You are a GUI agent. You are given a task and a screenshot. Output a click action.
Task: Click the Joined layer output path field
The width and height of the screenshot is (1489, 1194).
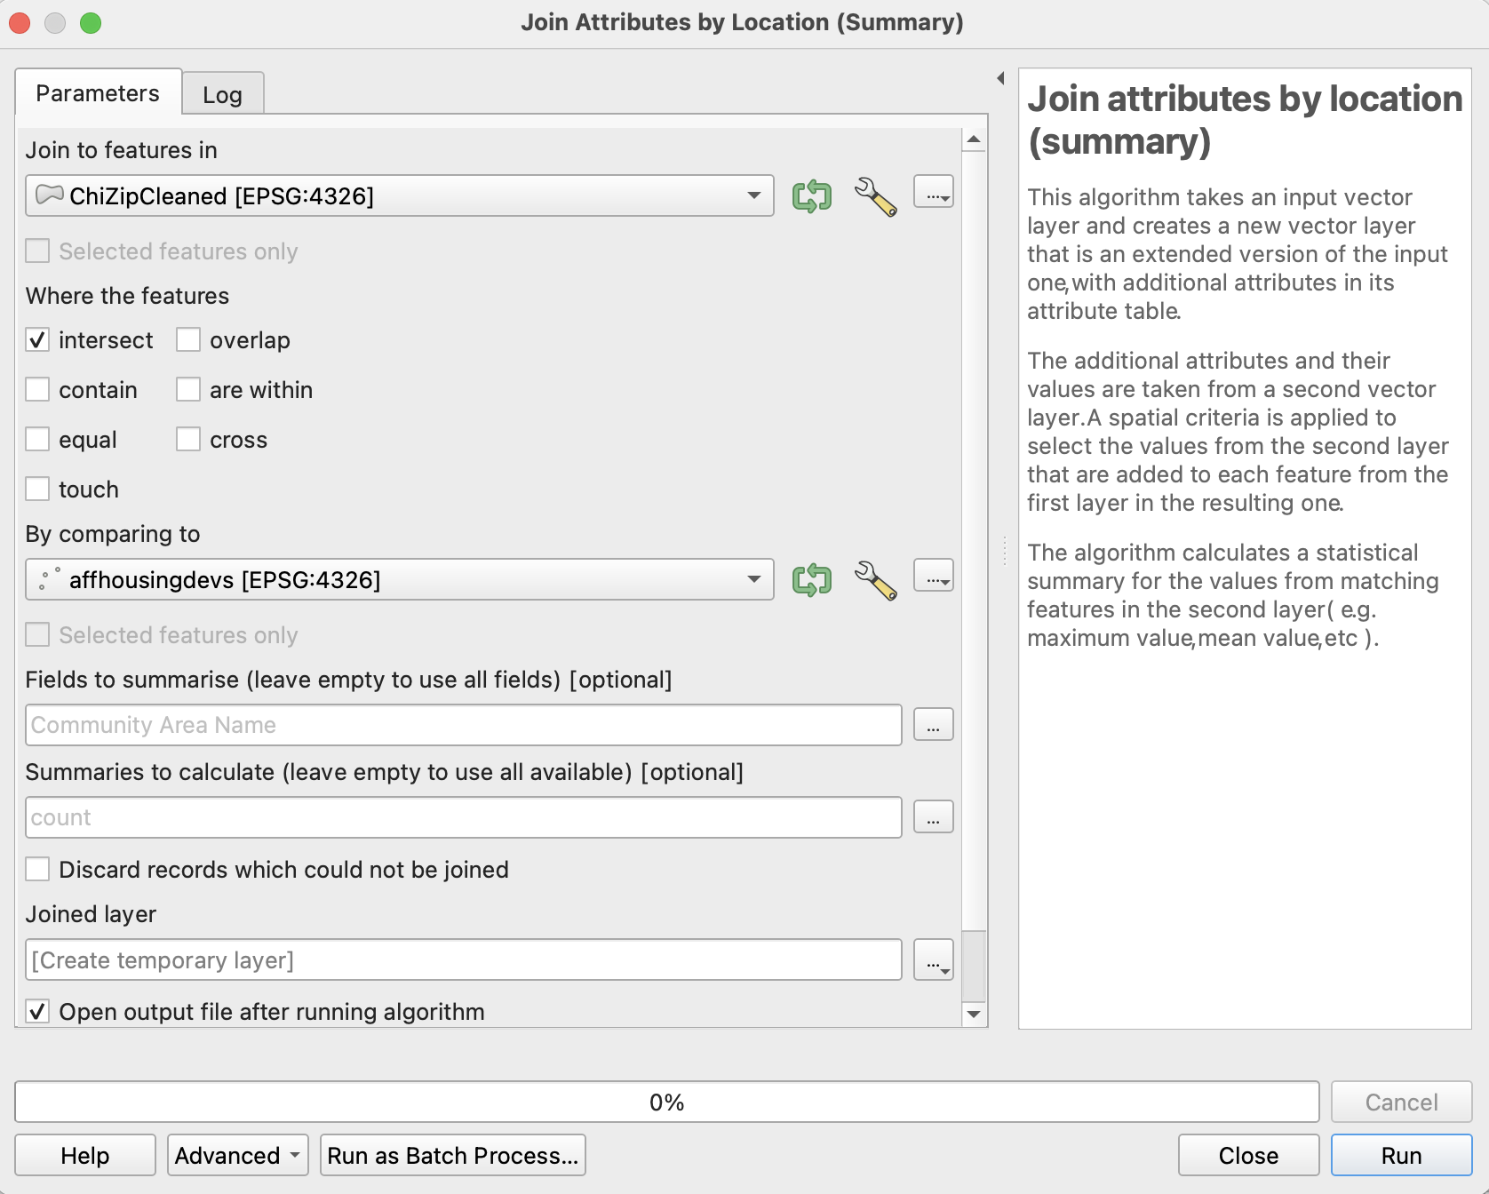[x=464, y=960]
